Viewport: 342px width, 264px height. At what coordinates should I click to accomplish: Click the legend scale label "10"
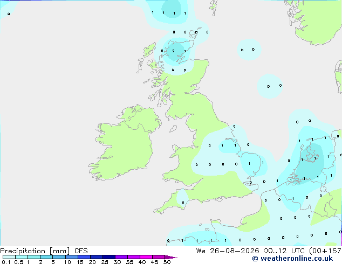tap(67, 262)
